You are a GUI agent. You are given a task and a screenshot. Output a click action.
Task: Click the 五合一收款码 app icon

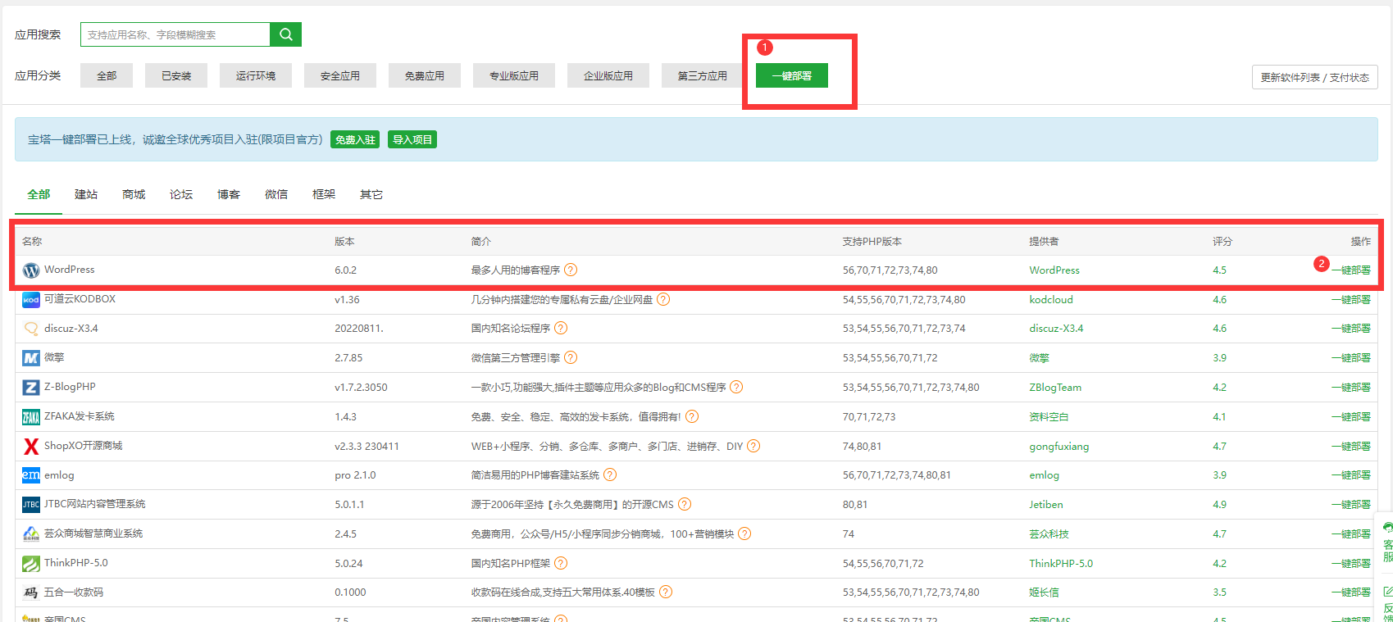pos(31,592)
